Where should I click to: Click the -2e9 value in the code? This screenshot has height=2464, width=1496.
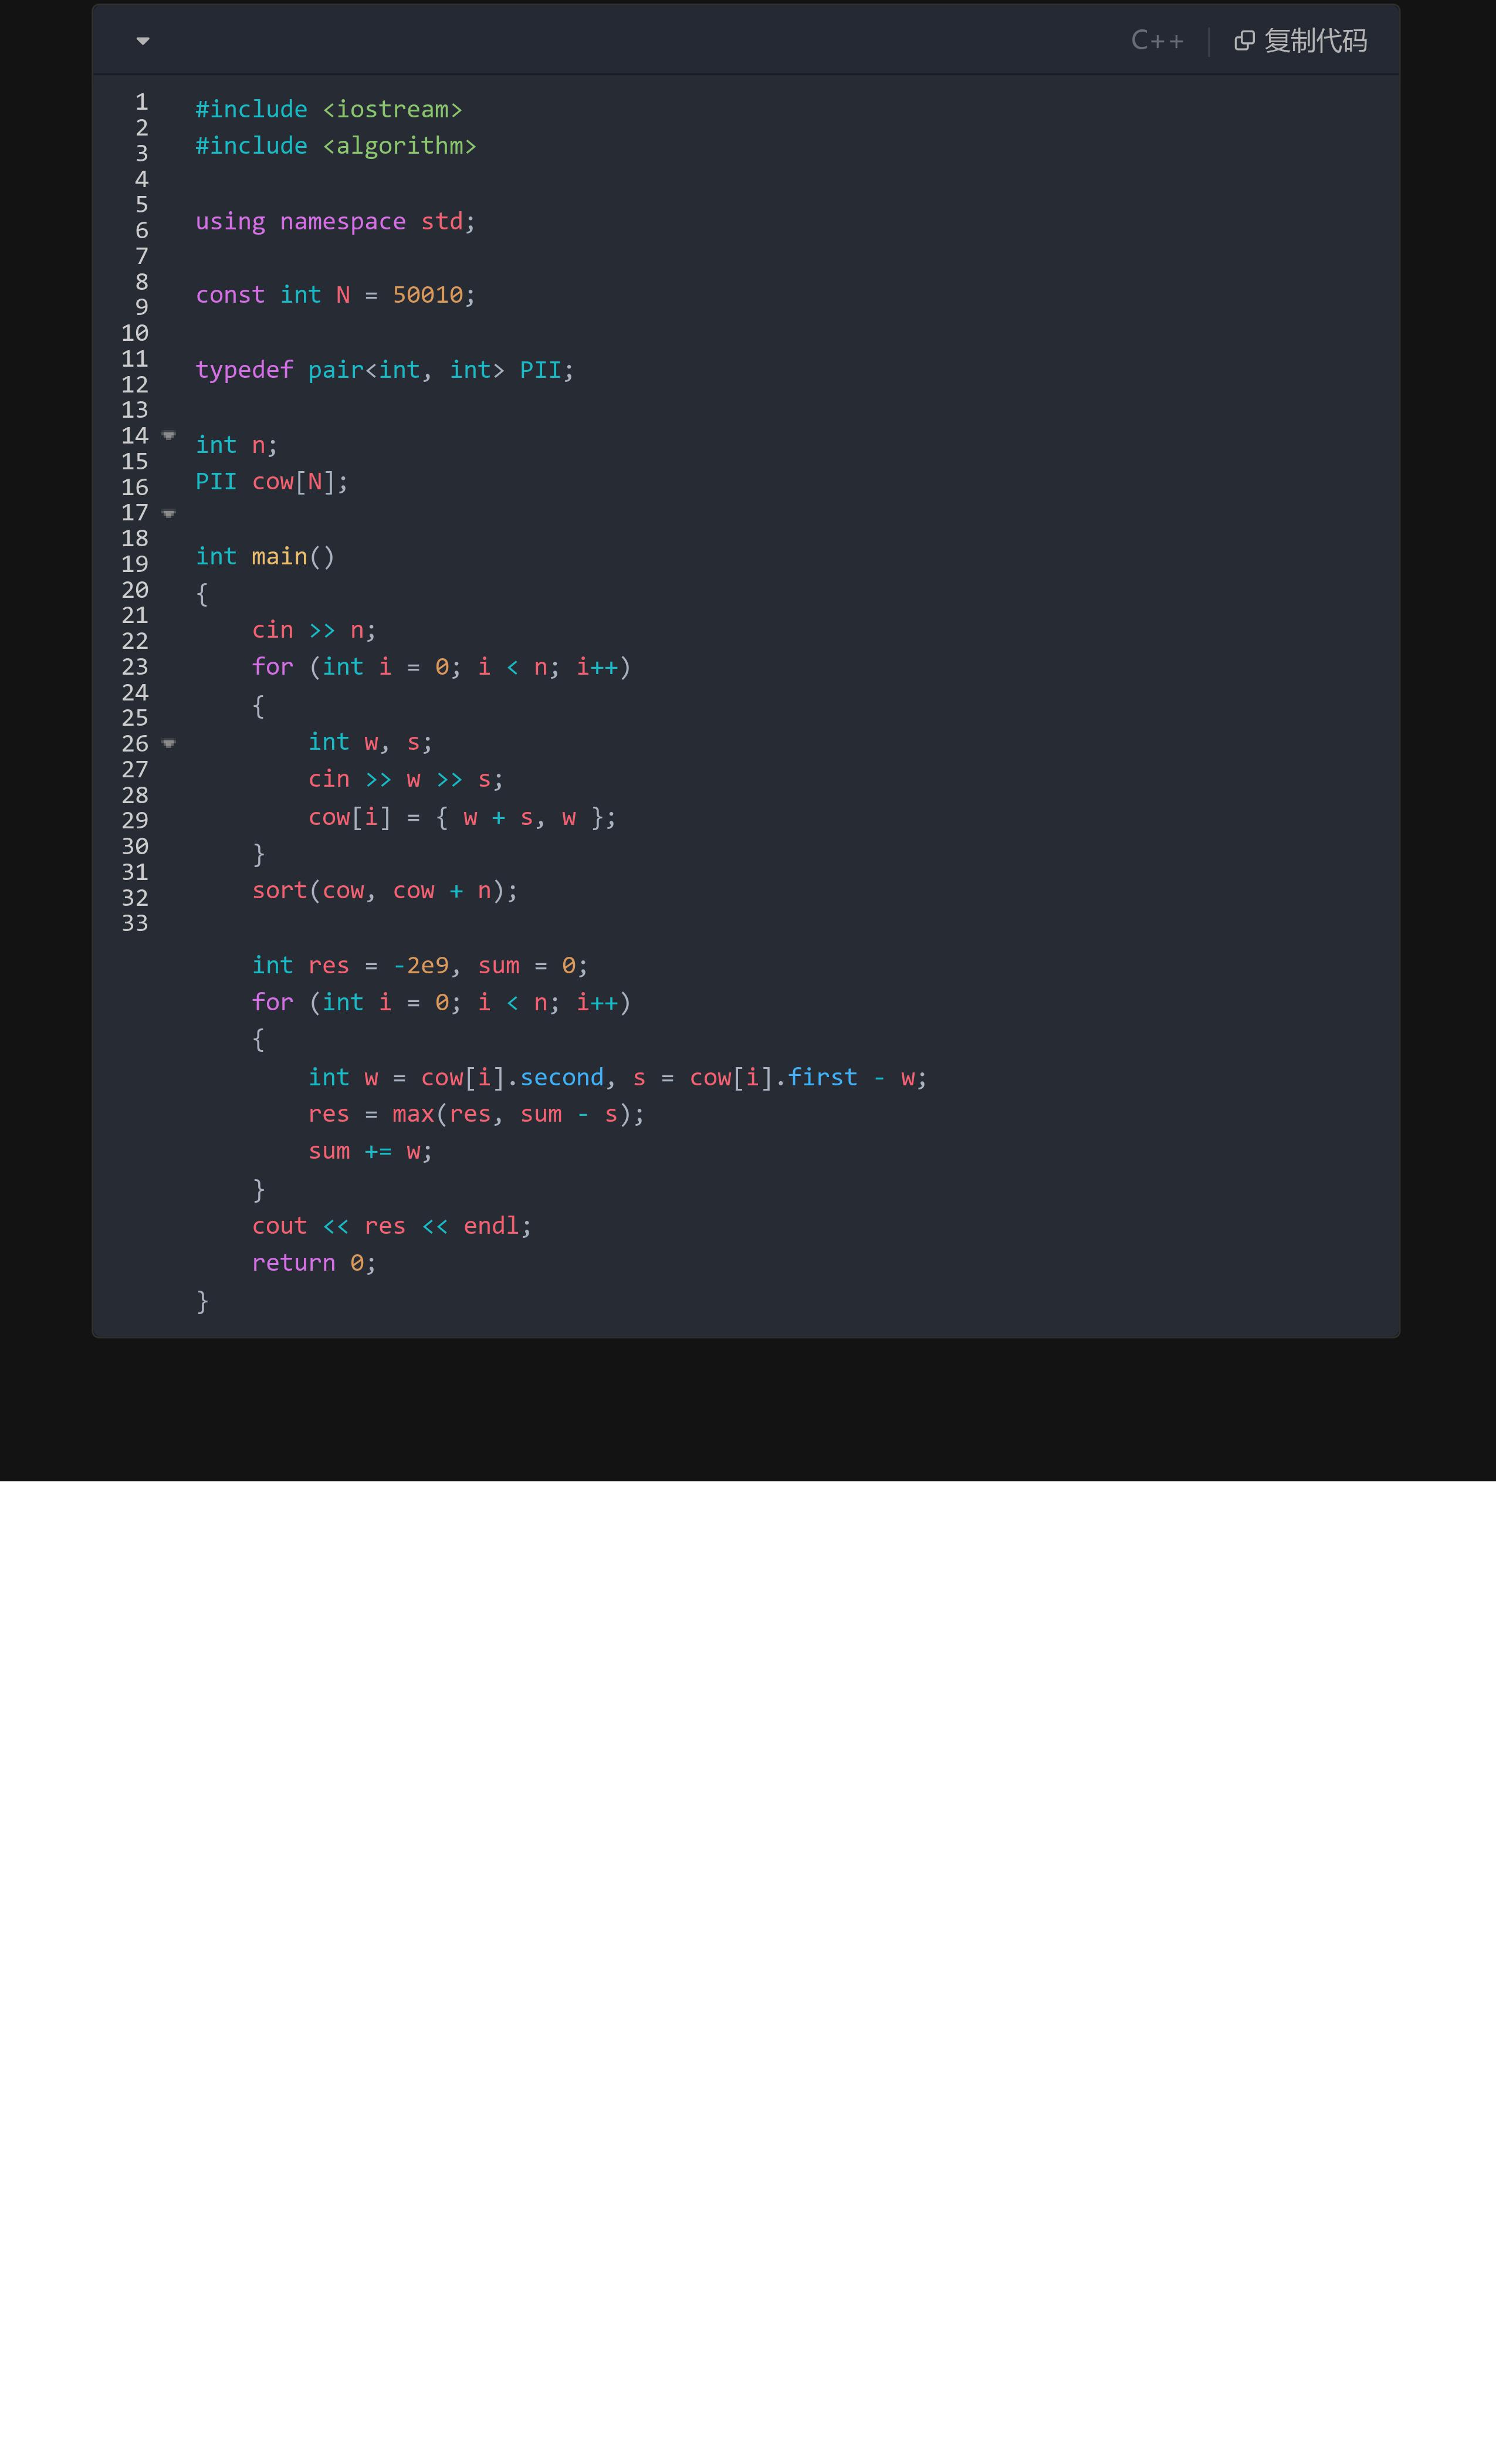click(421, 965)
